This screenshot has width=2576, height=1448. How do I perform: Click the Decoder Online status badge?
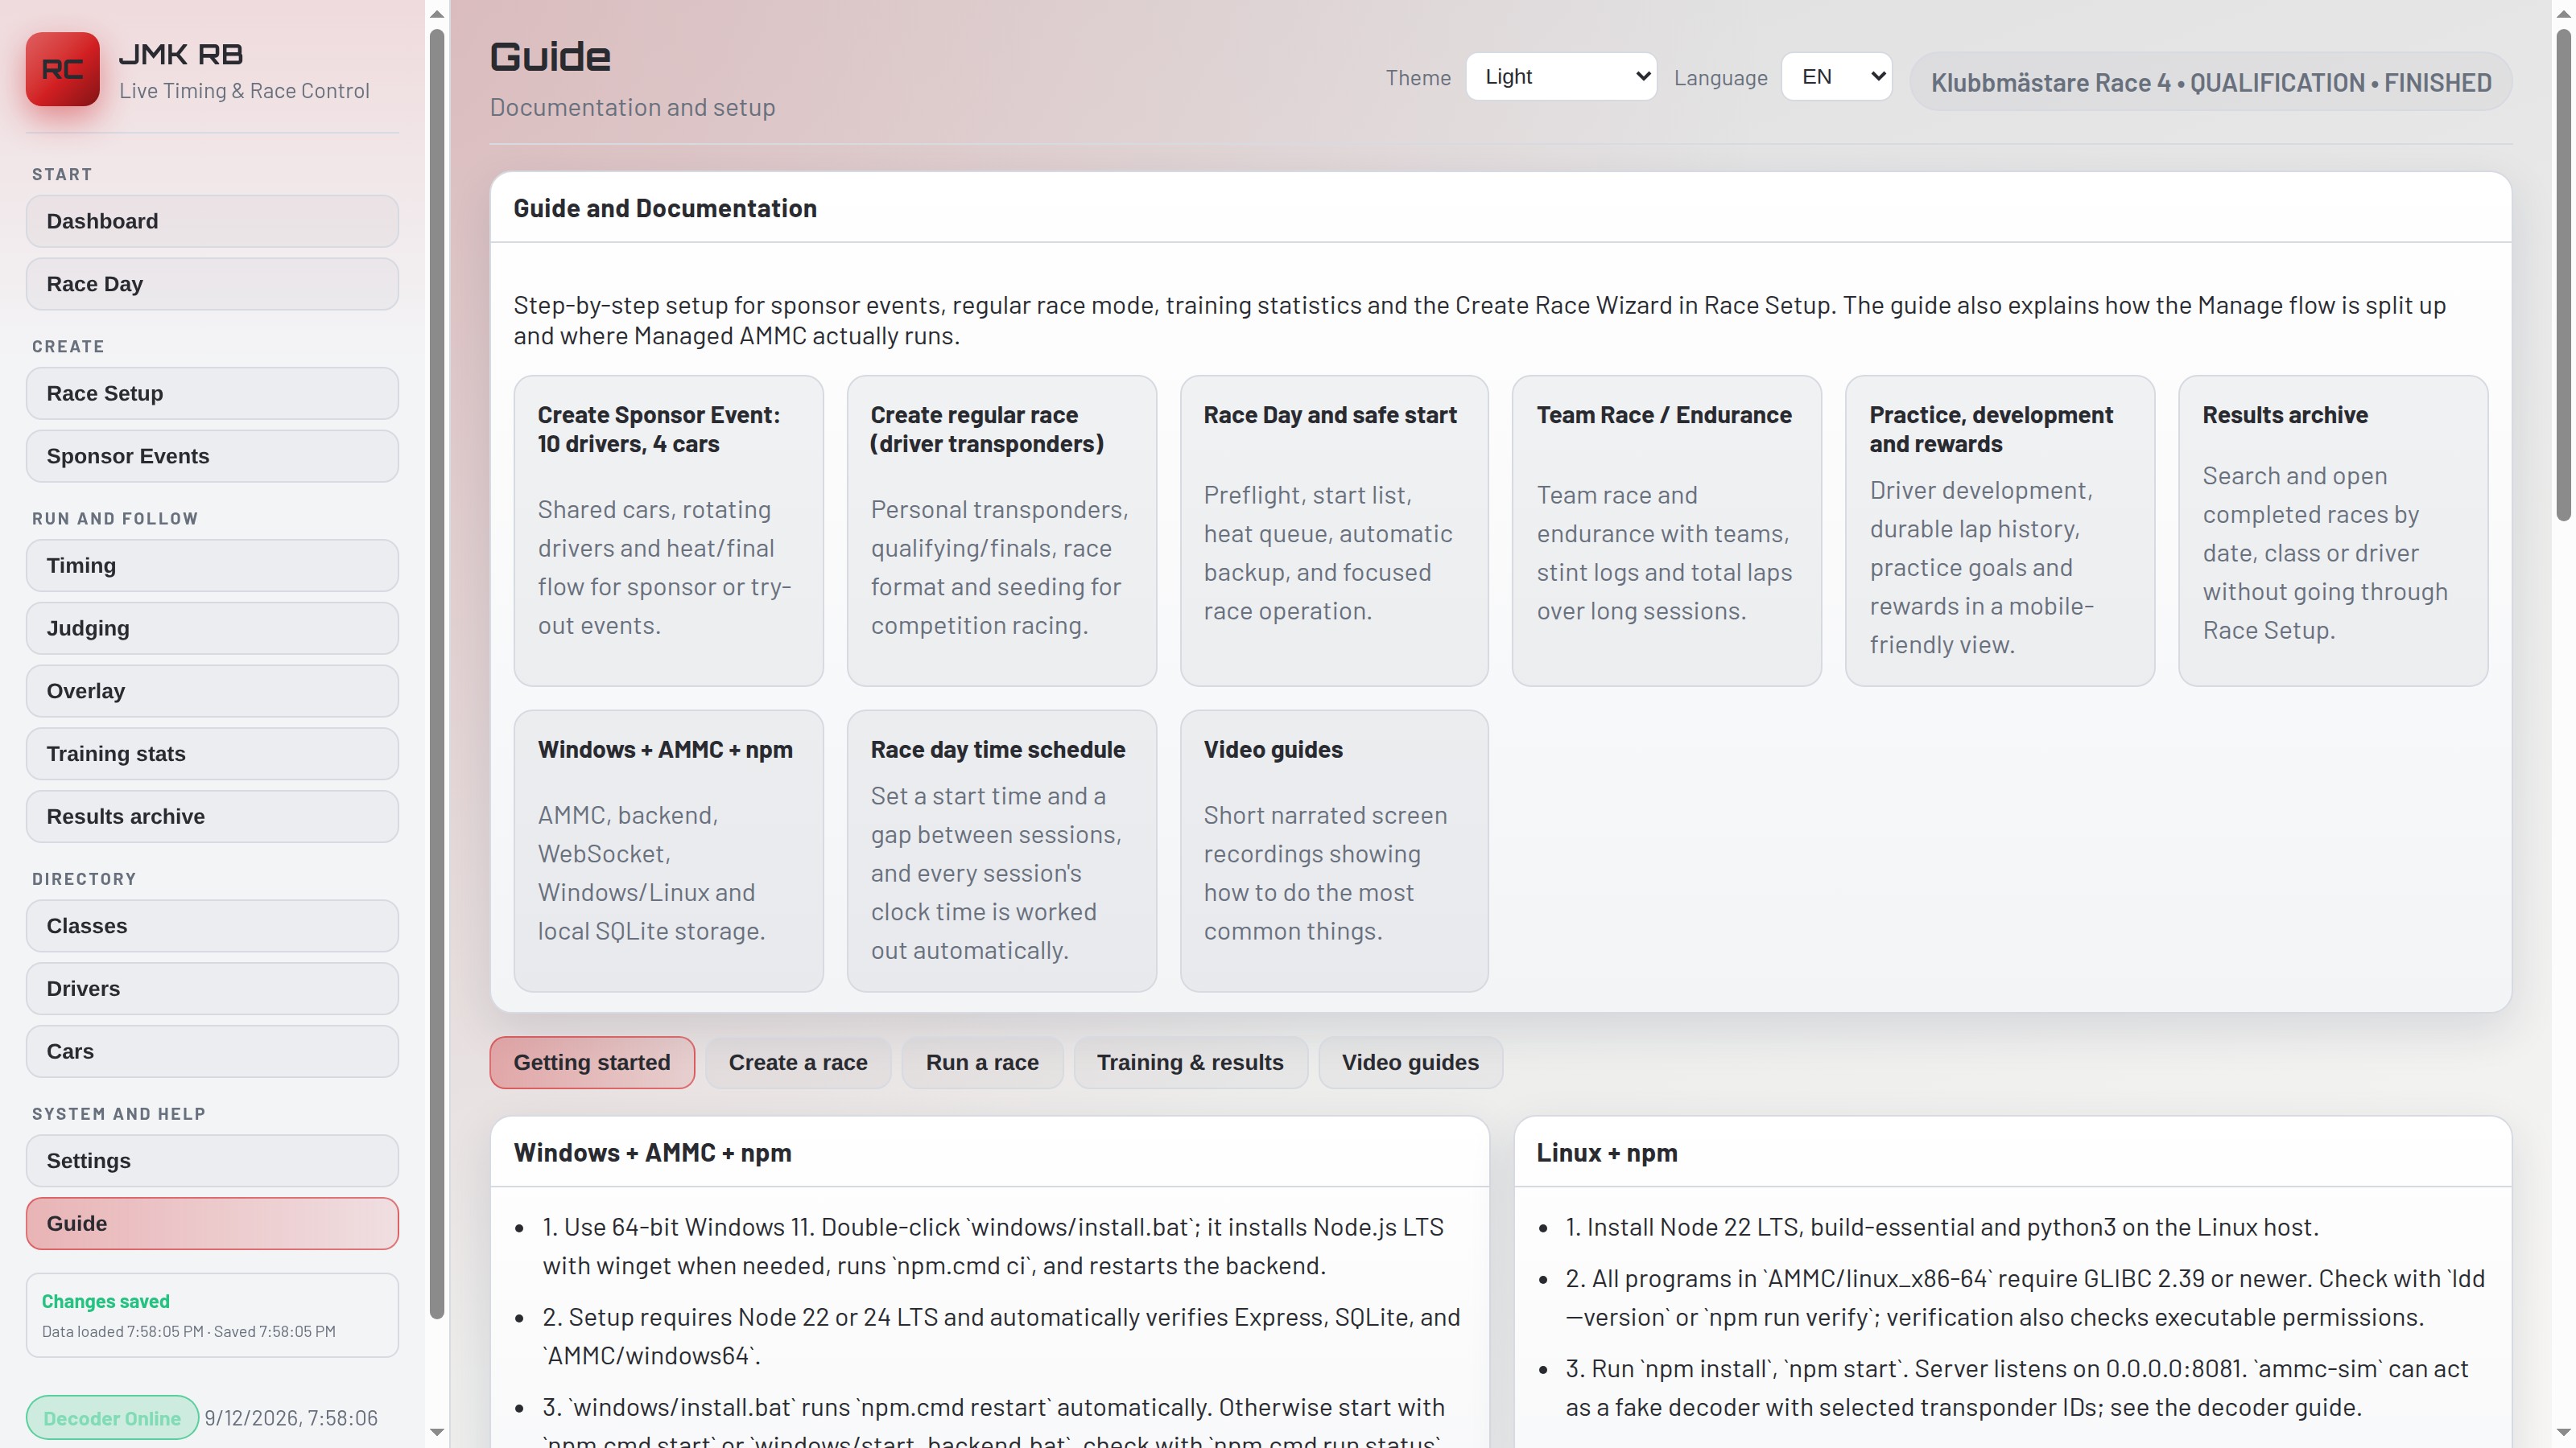112,1418
